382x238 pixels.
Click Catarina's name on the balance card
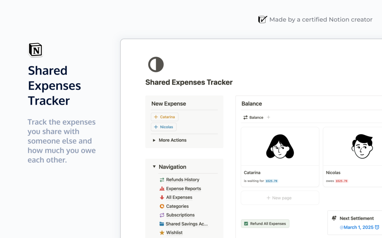tap(252, 173)
